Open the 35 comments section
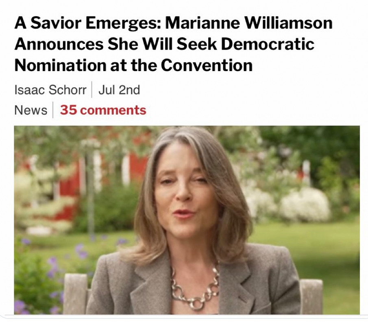The width and height of the screenshot is (368, 325). tap(103, 110)
